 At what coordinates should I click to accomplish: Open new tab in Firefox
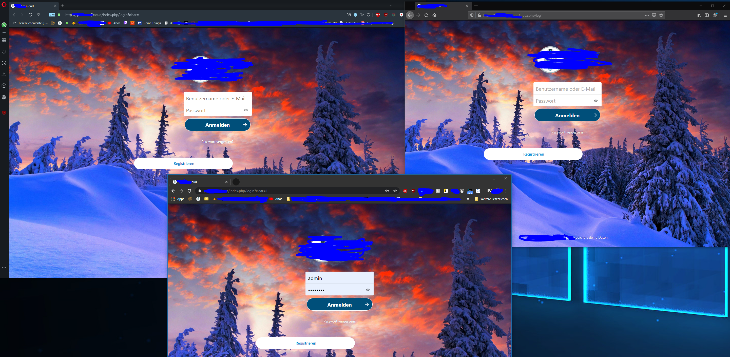point(476,6)
